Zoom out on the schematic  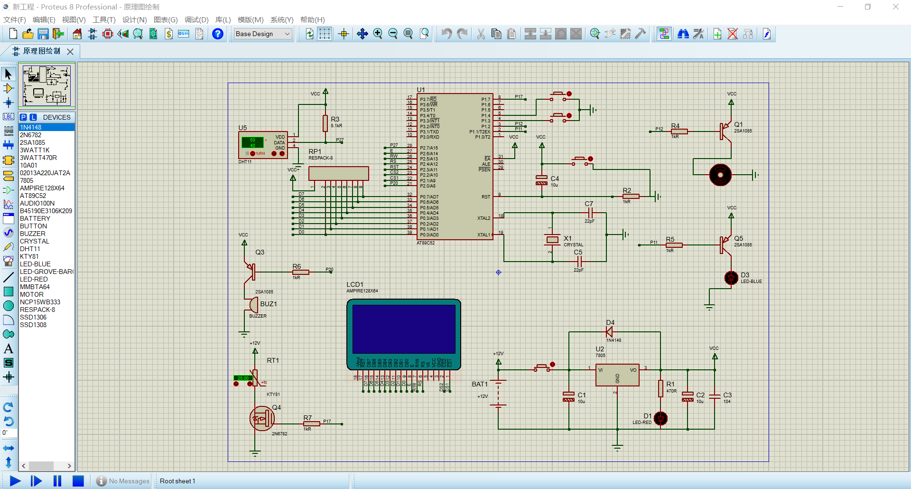click(x=393, y=34)
